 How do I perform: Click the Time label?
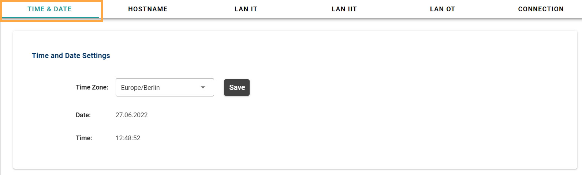[84, 138]
